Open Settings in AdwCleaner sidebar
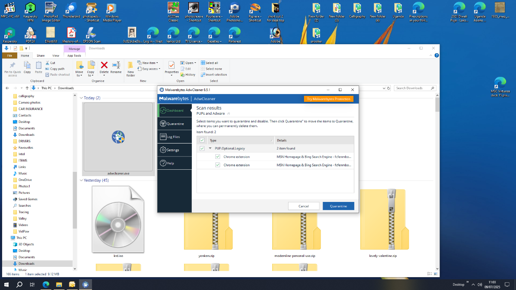 click(x=175, y=150)
